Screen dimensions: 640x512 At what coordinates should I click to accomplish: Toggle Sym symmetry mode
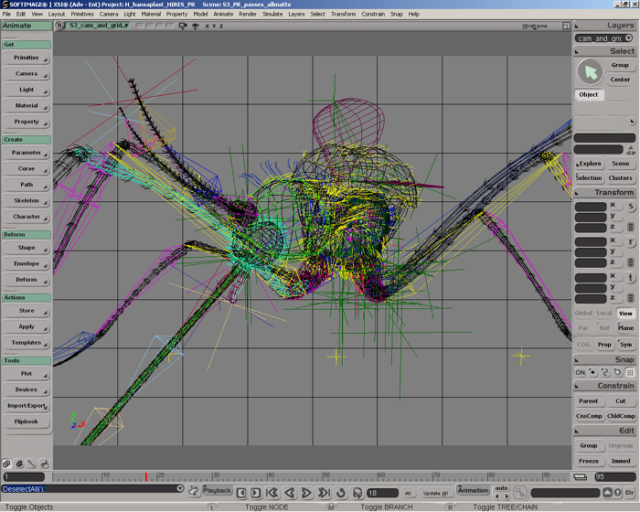pos(625,345)
